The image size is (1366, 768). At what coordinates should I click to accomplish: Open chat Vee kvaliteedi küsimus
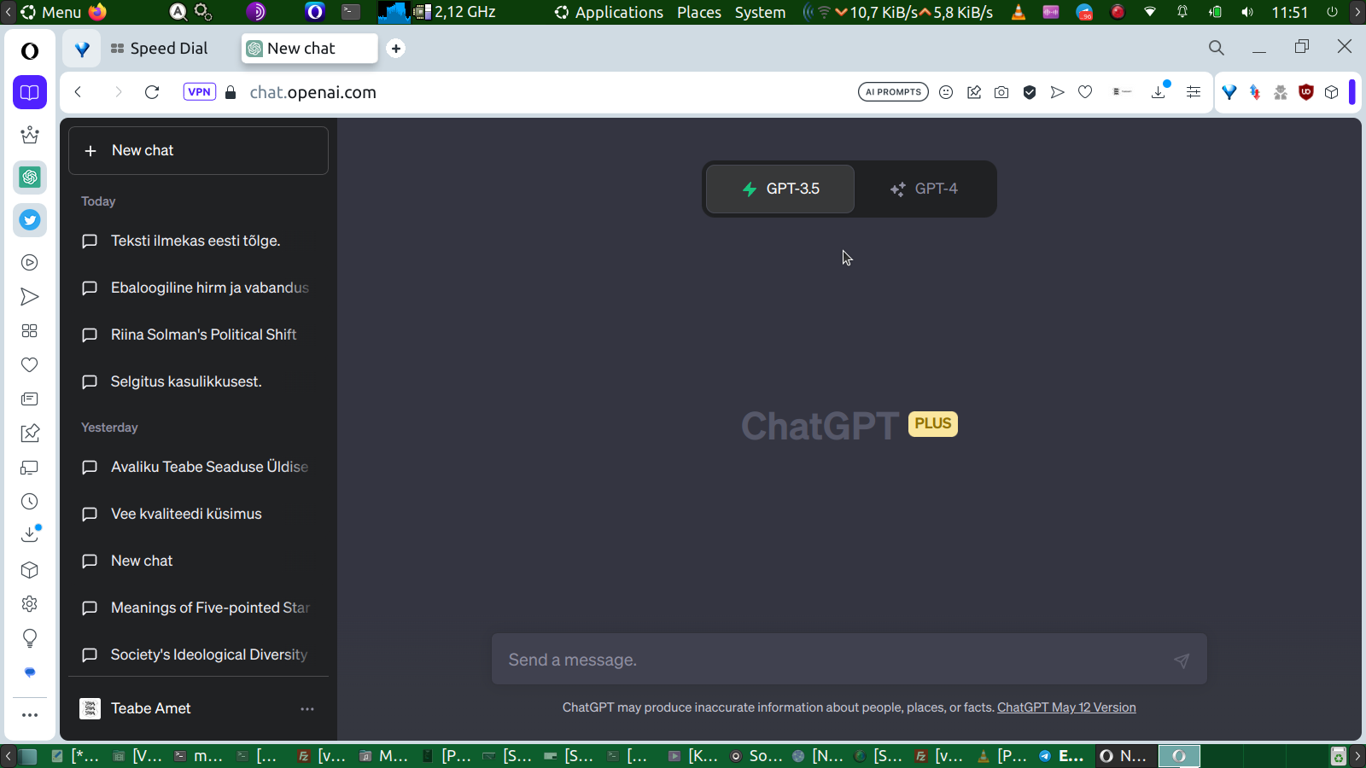click(x=198, y=514)
